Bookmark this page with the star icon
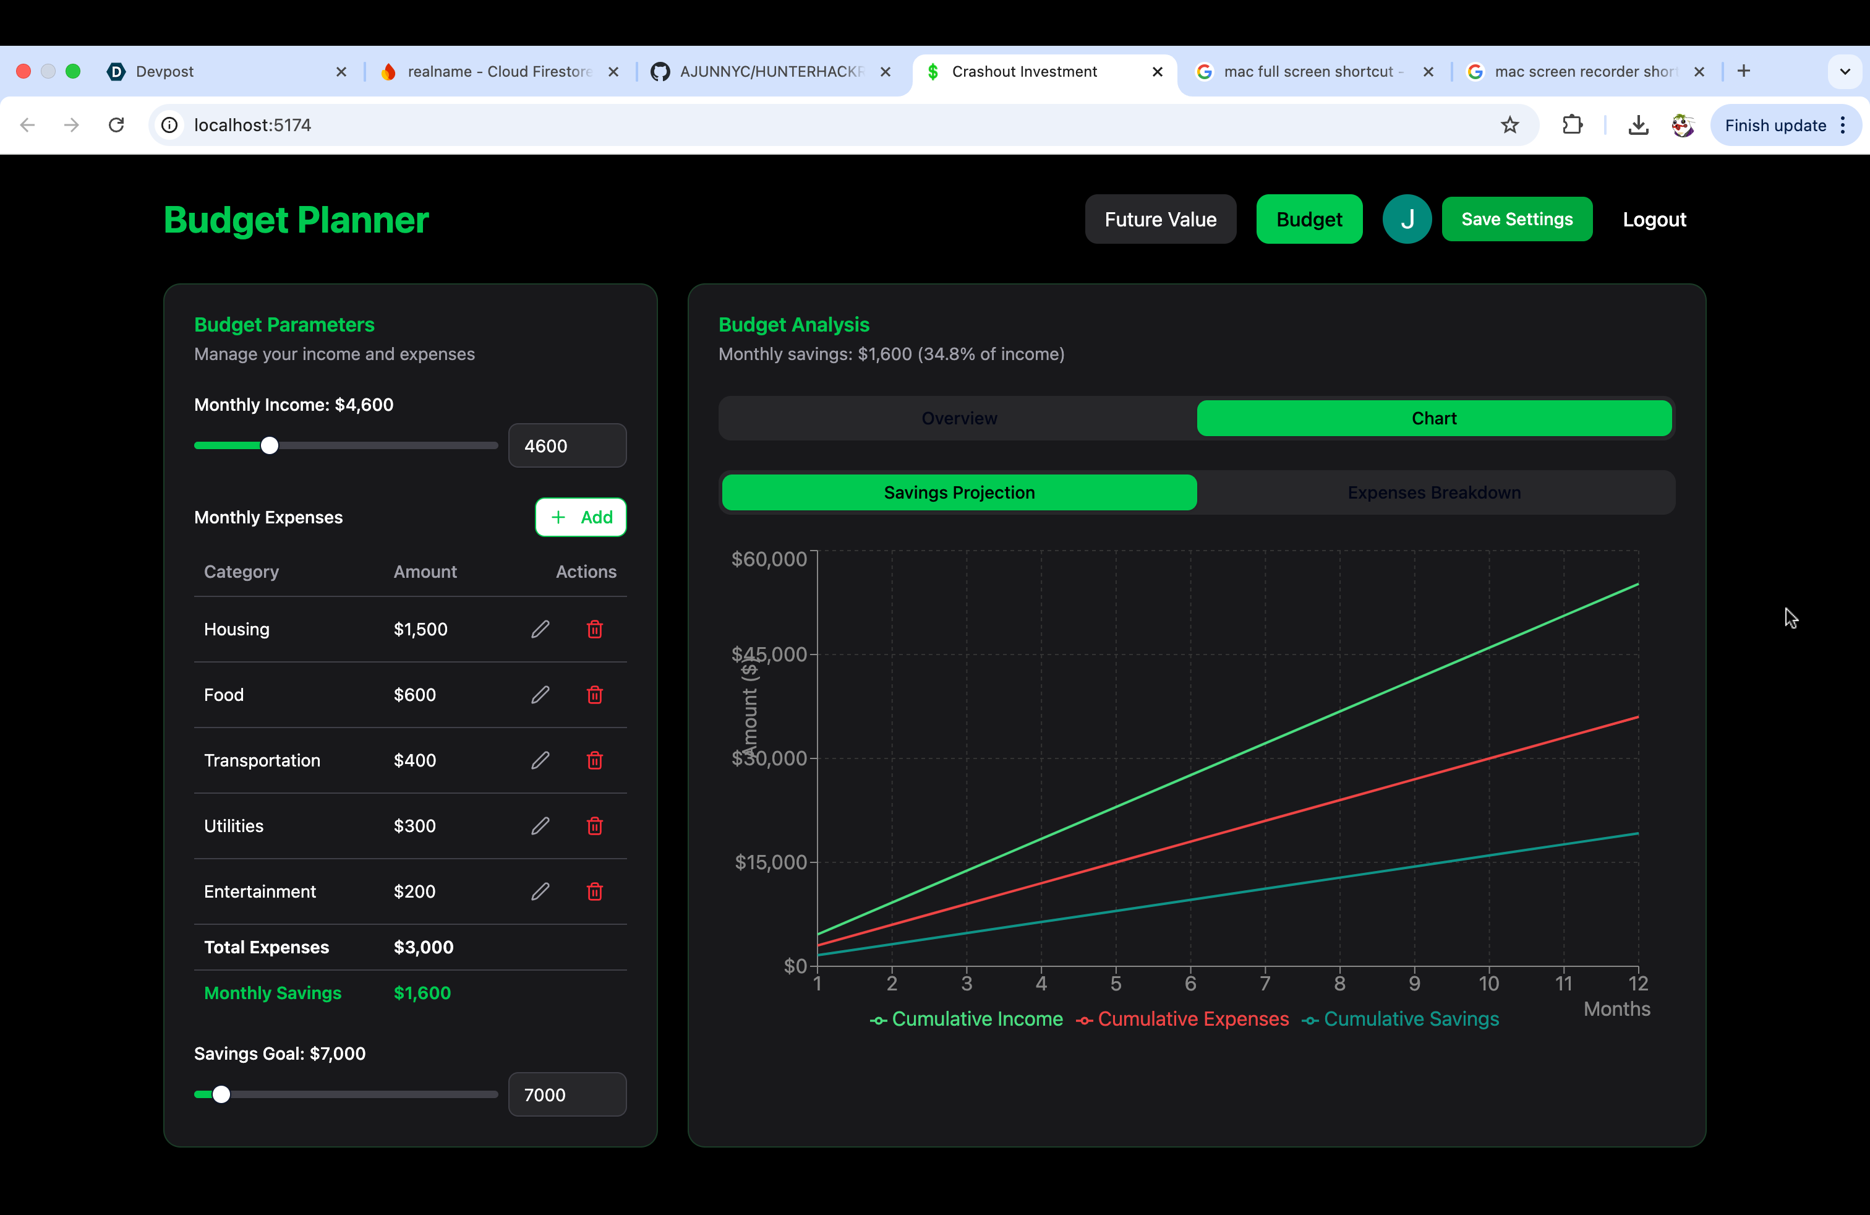Image resolution: width=1870 pixels, height=1215 pixels. coord(1509,125)
